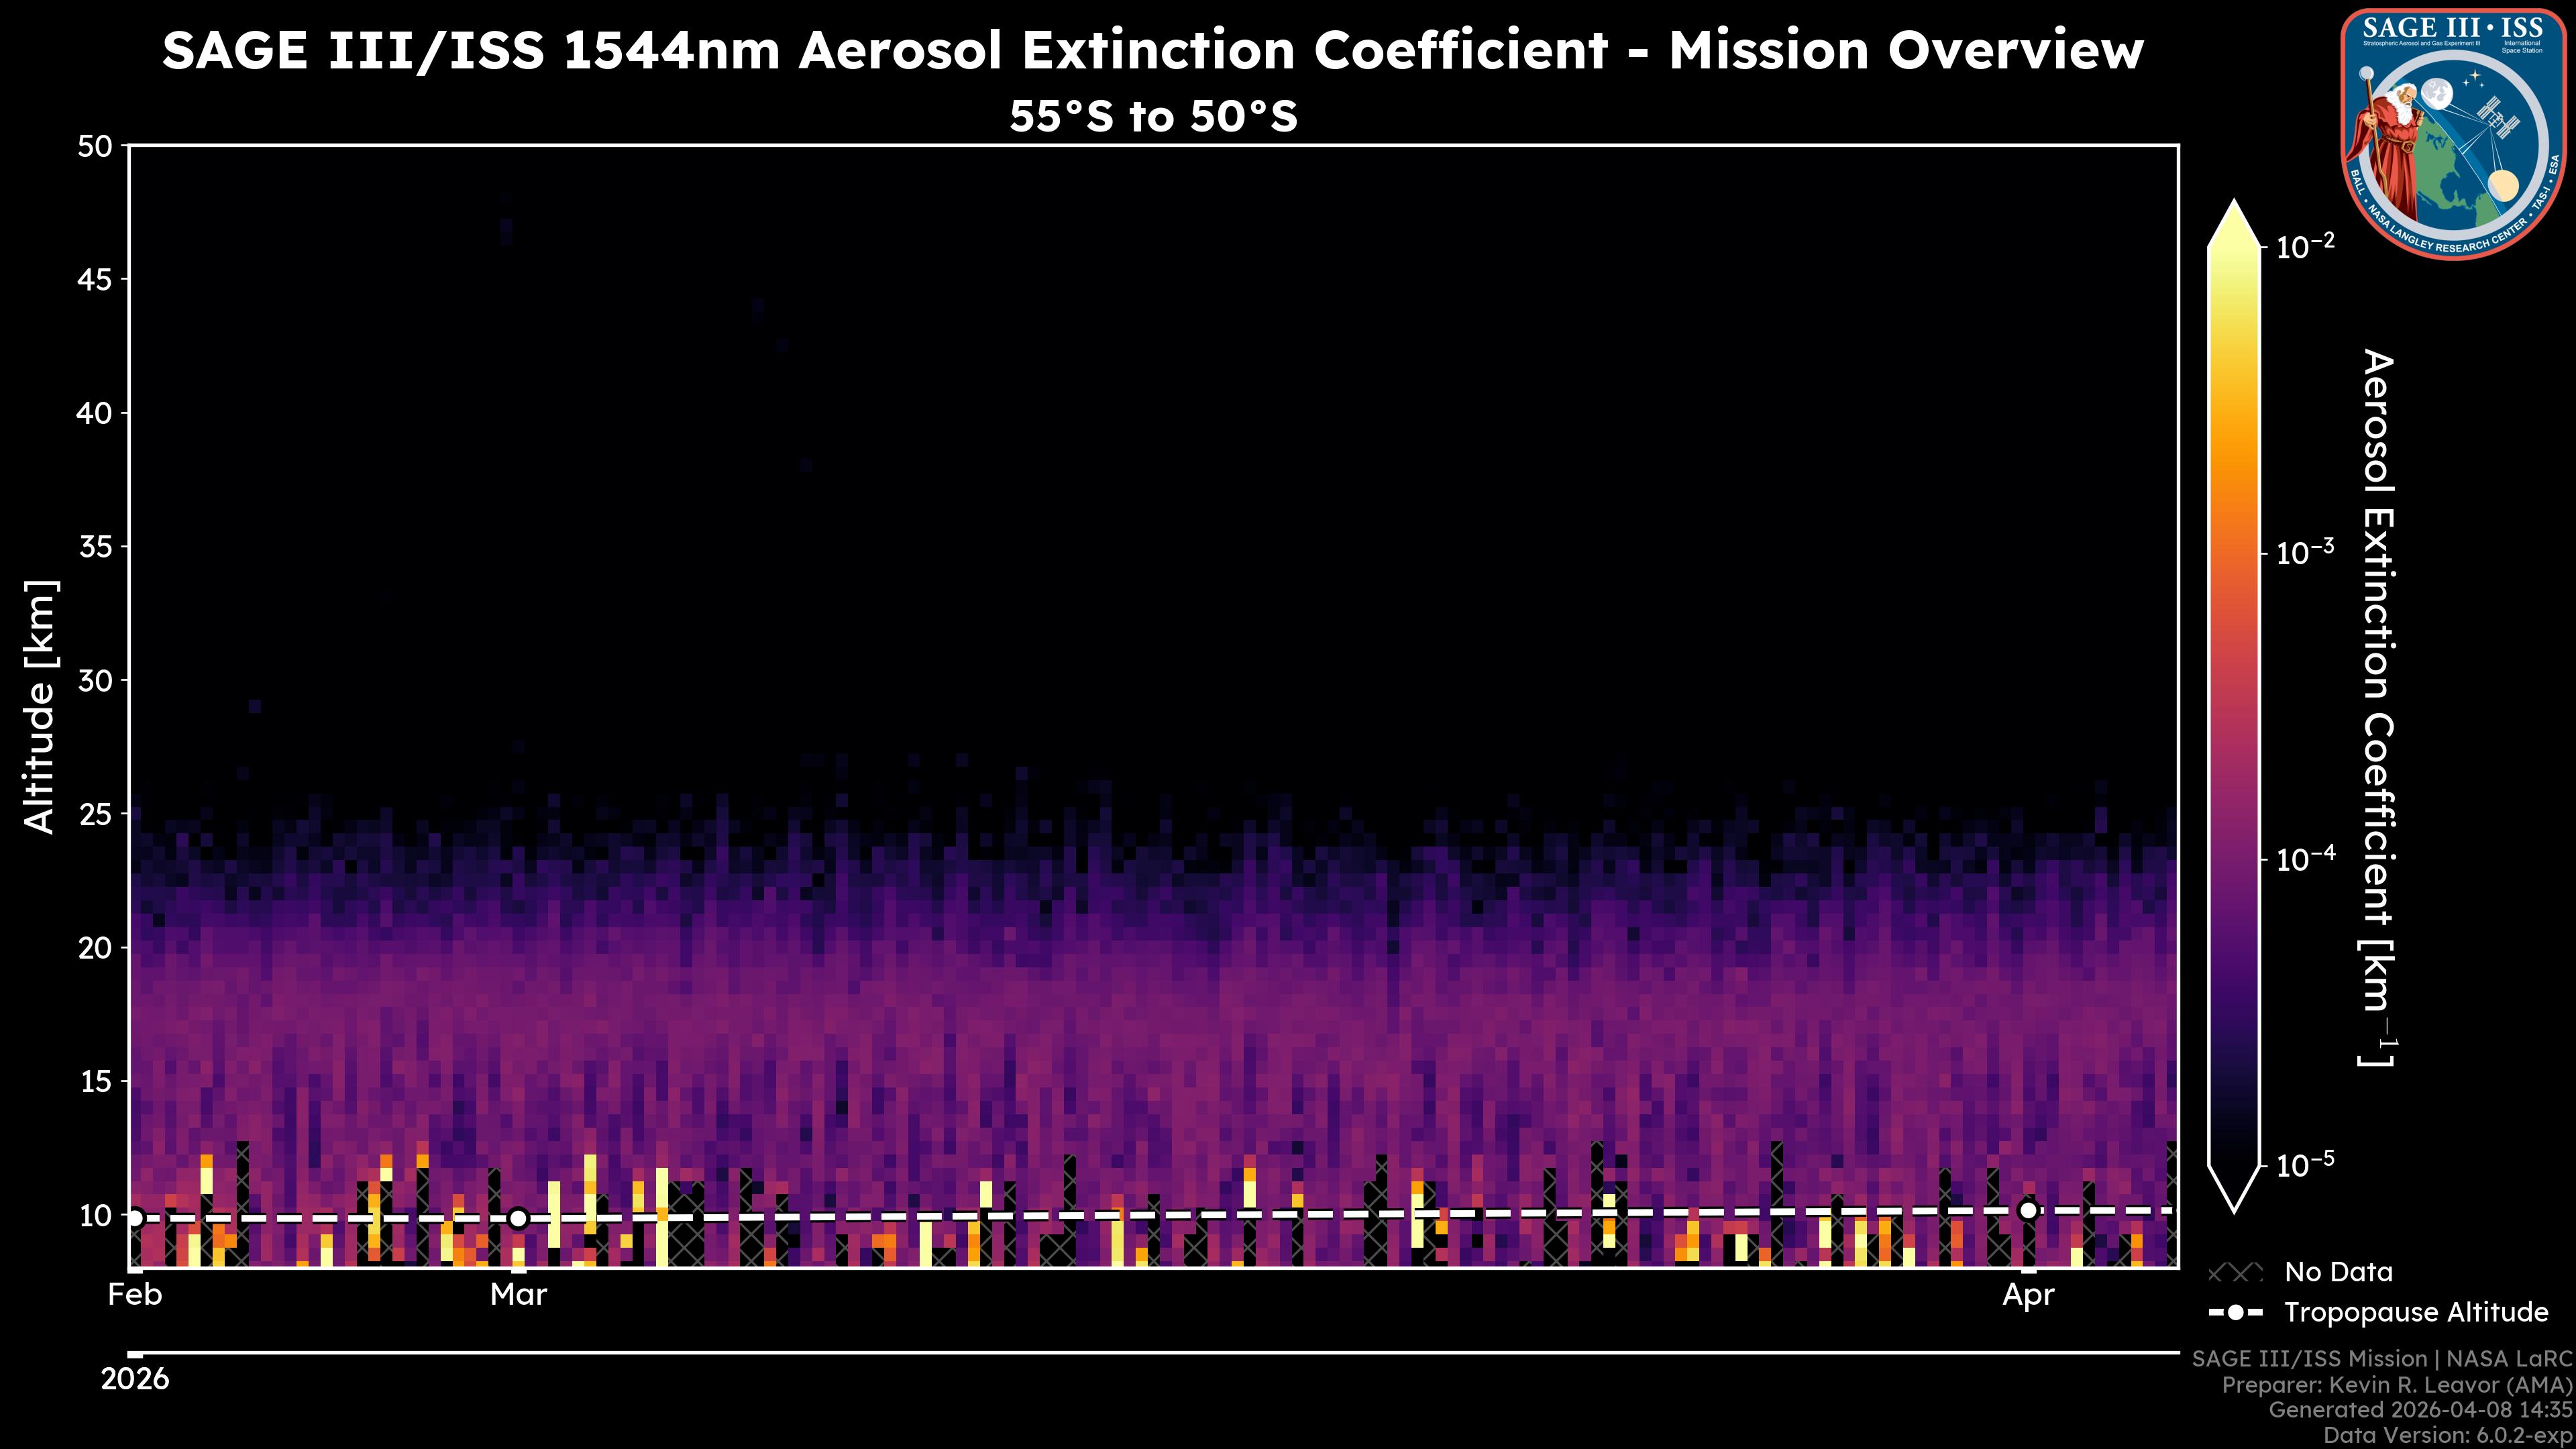This screenshot has width=2576, height=1449.
Task: Click the 55°S to 50°S subtitle
Action: [x=1153, y=117]
